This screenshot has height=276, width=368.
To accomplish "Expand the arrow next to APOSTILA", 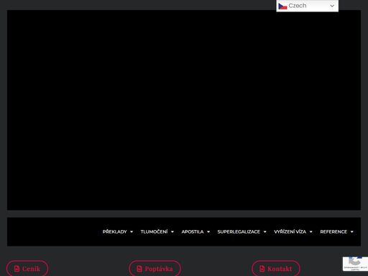I will coord(208,231).
